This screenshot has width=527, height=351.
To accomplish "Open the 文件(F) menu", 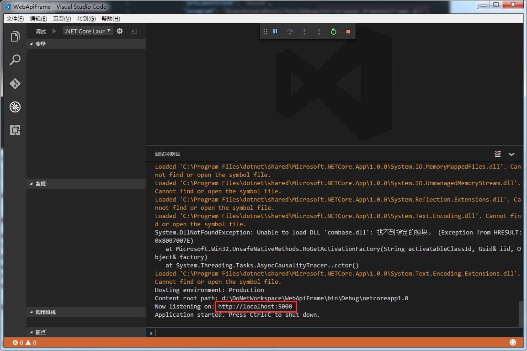I will (x=15, y=18).
